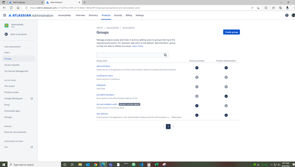Open Access requests in the sidebar
The width and height of the screenshot is (295, 167).
click(x=19, y=65)
